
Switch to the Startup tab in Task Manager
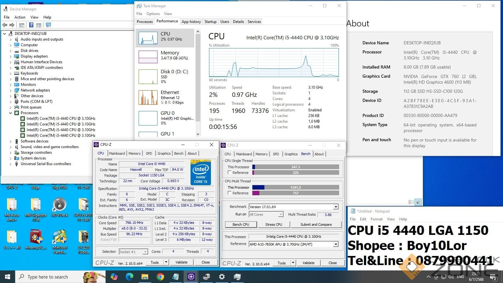210,22
